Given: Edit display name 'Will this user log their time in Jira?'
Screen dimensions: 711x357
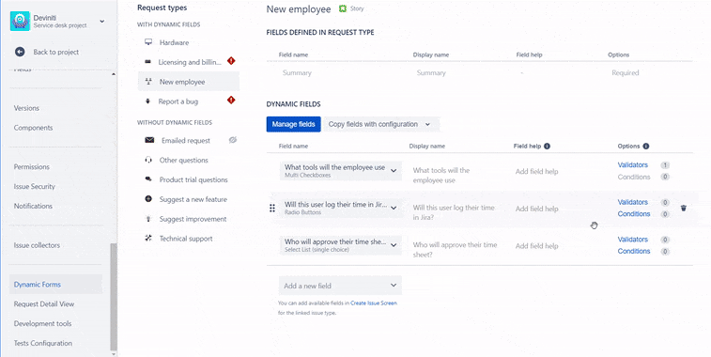Looking at the screenshot, I should (454, 212).
